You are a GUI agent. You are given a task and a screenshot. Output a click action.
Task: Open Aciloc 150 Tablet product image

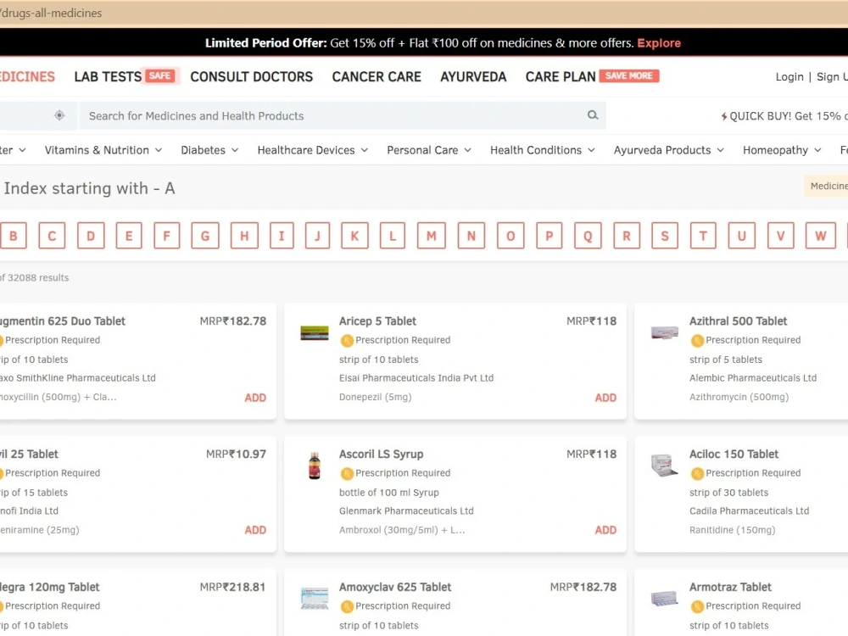click(x=664, y=465)
